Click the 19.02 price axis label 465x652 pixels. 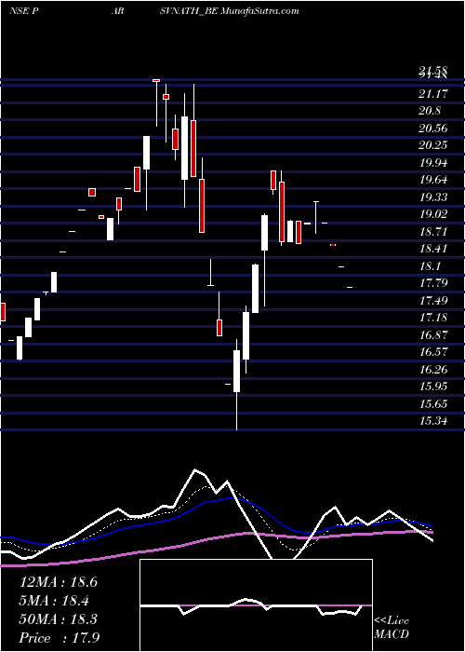[433, 215]
